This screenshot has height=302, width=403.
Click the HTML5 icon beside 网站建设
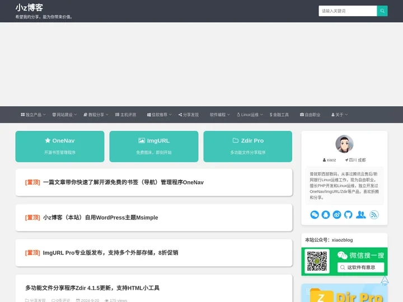(x=54, y=115)
